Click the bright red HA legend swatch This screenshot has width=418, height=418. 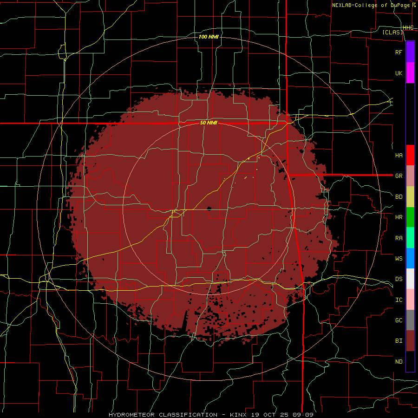(x=410, y=155)
